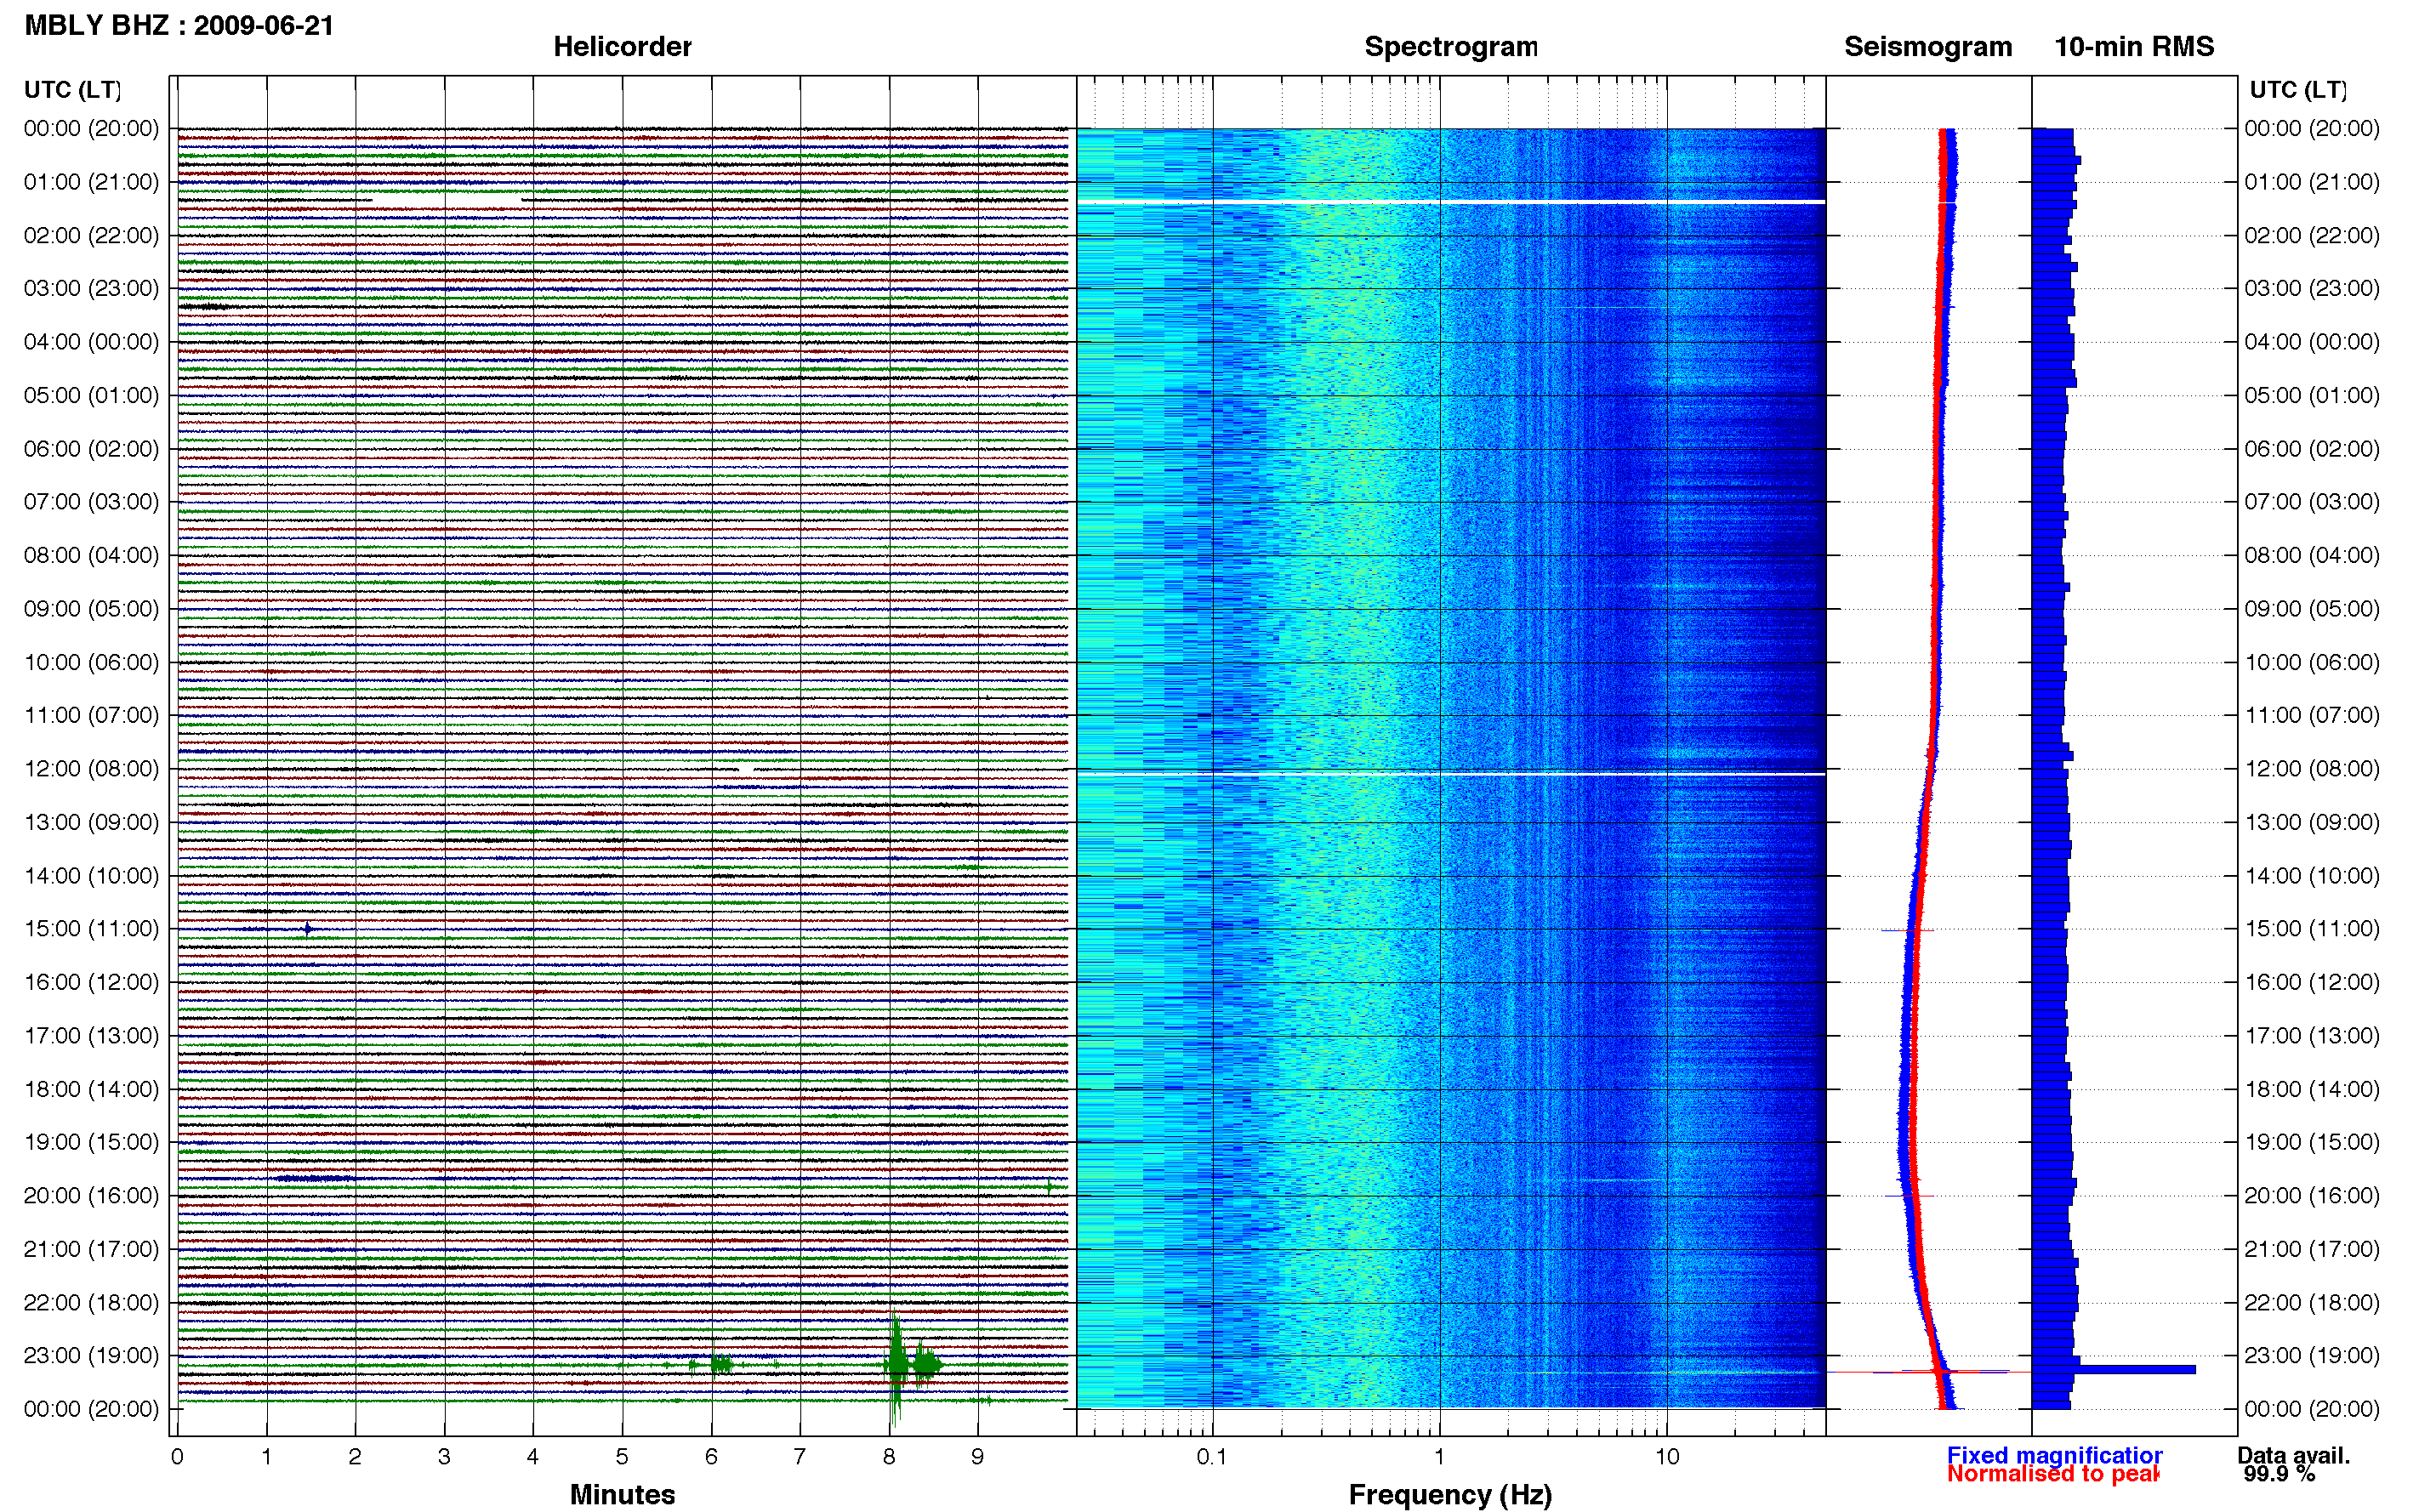Click right time label 22:00 (18:00)
Screen dimensions: 2419x1512
click(2311, 1302)
